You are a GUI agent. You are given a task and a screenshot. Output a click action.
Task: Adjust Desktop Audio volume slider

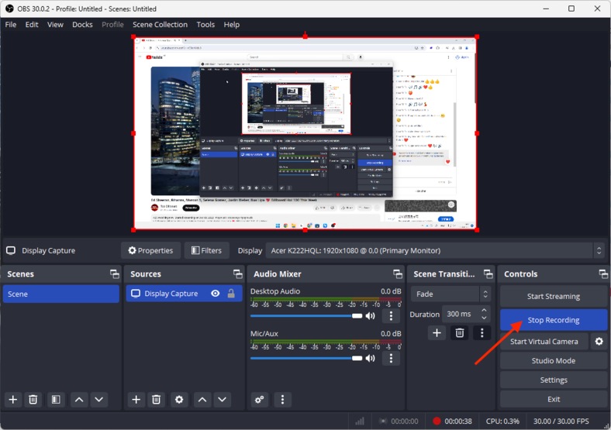(x=306, y=316)
